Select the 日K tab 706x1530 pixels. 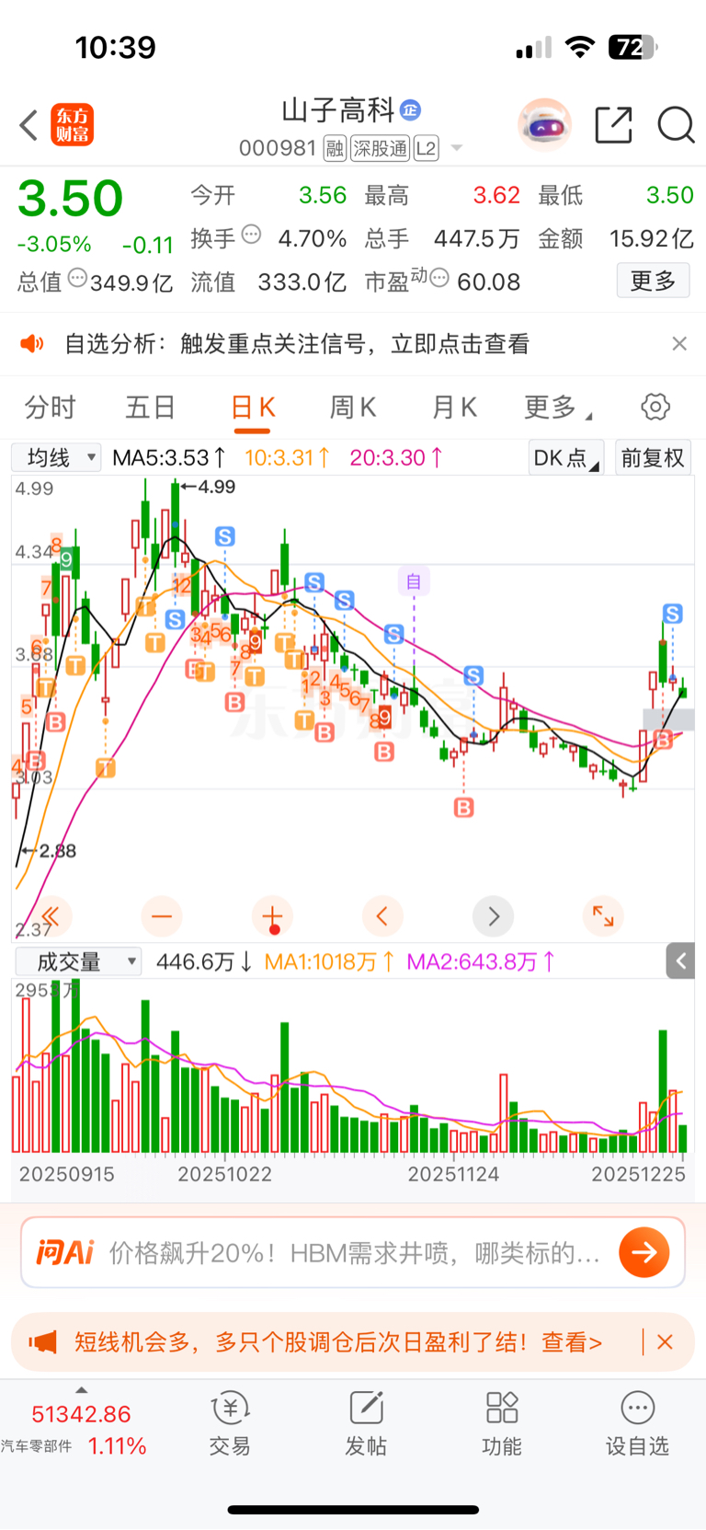(253, 408)
